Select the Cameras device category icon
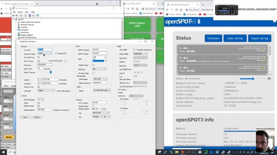Screen dimensions: 277x155 pos(19,27)
